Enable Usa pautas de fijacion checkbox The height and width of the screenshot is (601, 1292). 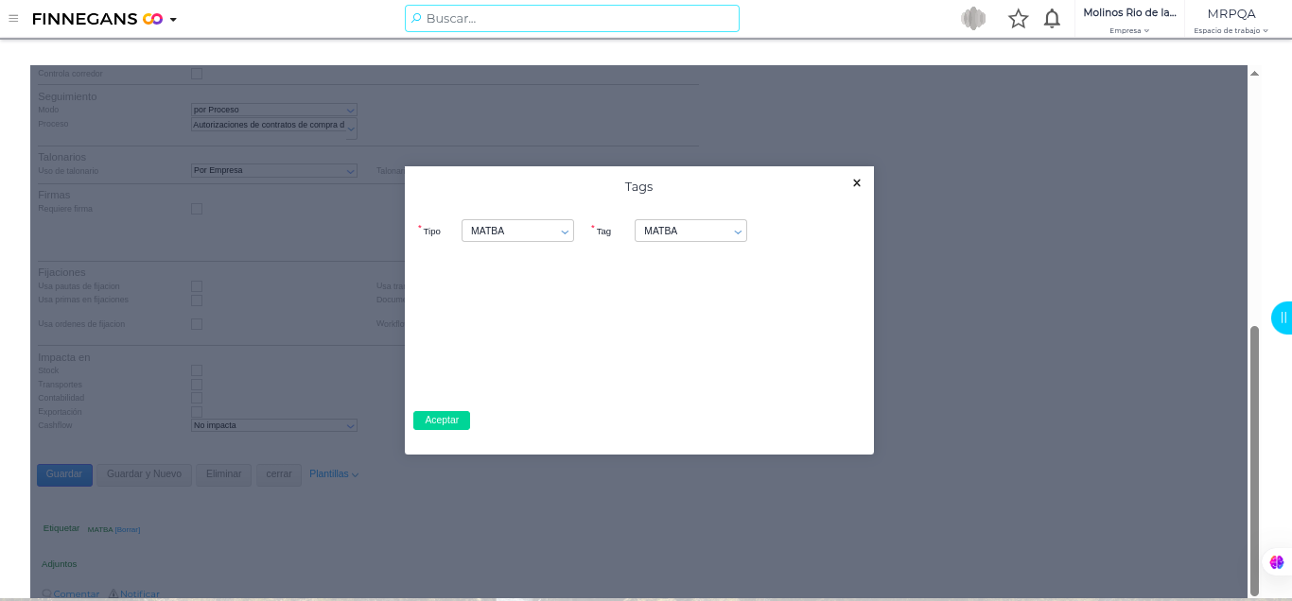pos(197,286)
